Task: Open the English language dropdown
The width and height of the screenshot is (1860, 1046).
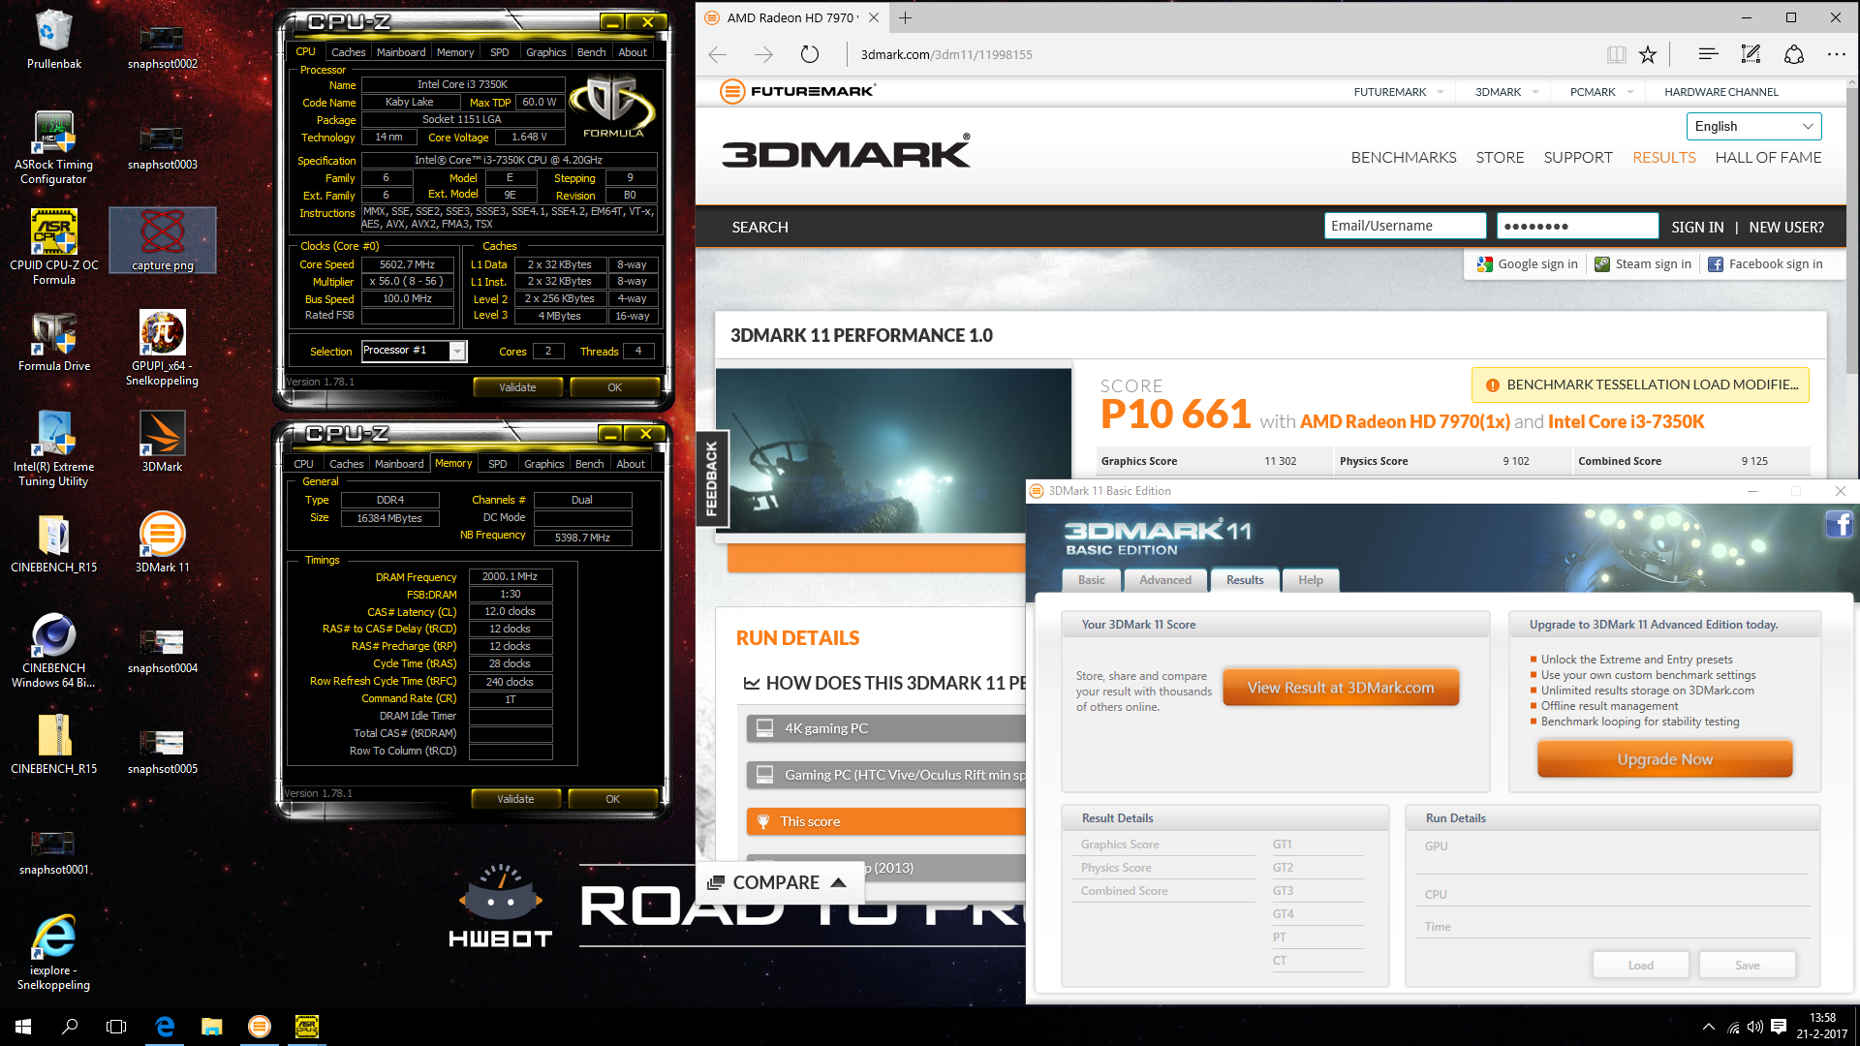Action: coord(1754,126)
